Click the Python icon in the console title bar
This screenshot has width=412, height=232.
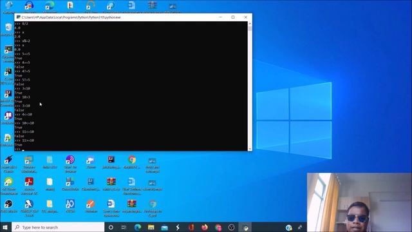(18, 17)
